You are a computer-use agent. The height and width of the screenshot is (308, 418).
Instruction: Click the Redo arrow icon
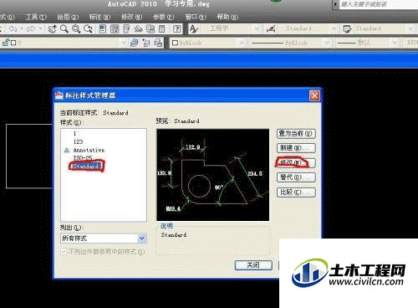31,28
